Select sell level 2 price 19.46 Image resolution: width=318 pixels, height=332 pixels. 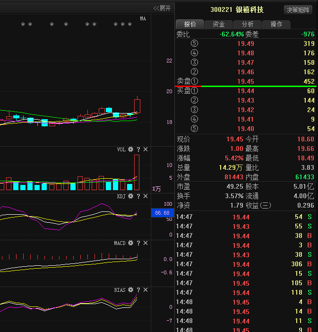tap(246, 72)
